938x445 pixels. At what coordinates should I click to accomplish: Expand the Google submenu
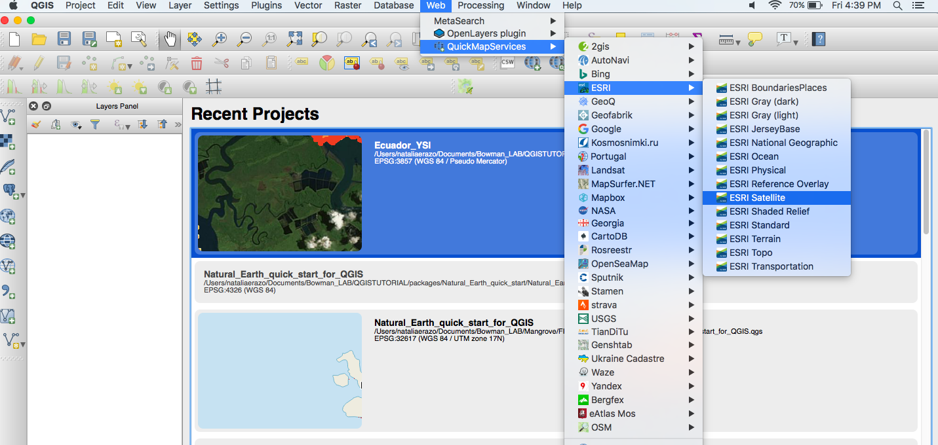pos(633,129)
